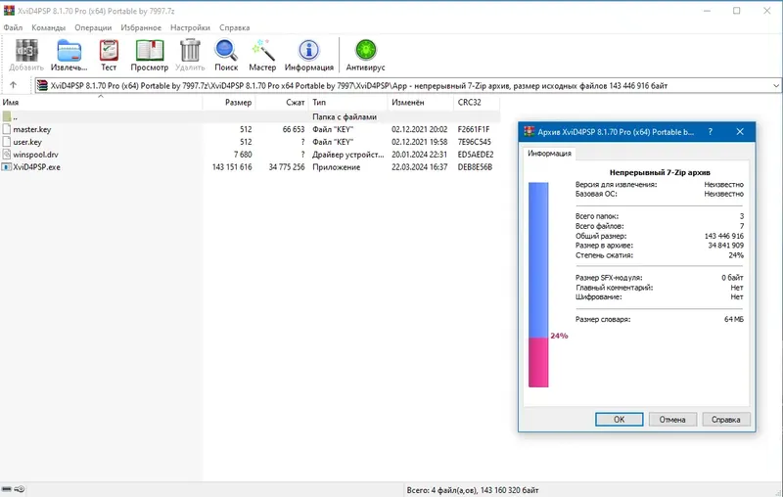Viewport: 783px width, 497px height.
Task: Click the CRC value F2661F1F
Action: (x=474, y=129)
